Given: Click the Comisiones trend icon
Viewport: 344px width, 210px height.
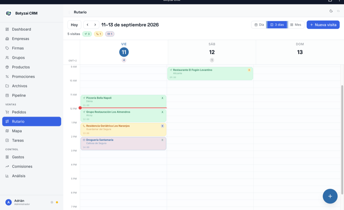Looking at the screenshot, I should (7, 166).
